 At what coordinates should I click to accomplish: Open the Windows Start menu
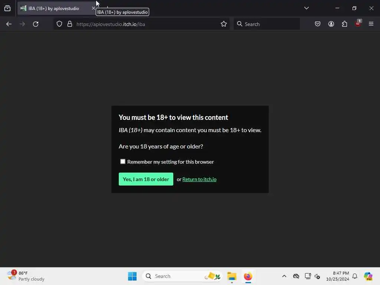click(132, 276)
